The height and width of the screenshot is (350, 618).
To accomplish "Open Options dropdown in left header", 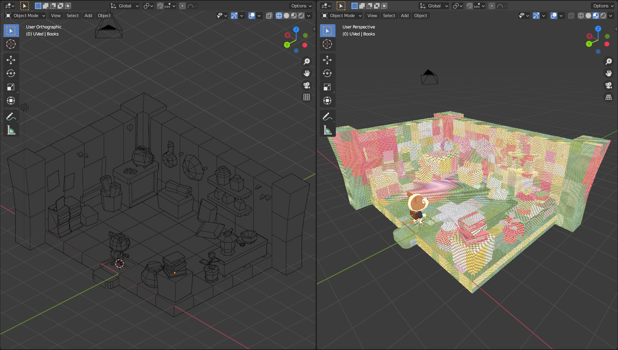I will [x=301, y=6].
